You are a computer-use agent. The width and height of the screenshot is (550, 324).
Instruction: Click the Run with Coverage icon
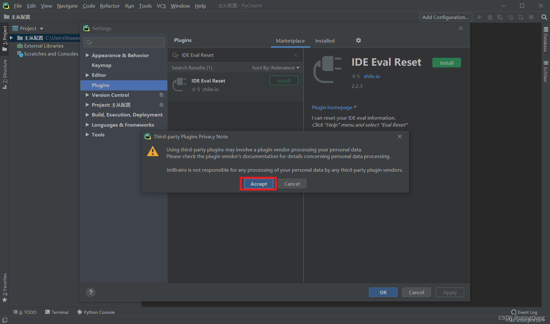500,17
